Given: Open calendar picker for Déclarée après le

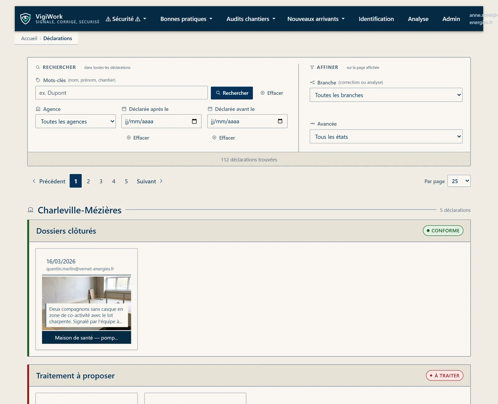Looking at the screenshot, I should point(194,121).
